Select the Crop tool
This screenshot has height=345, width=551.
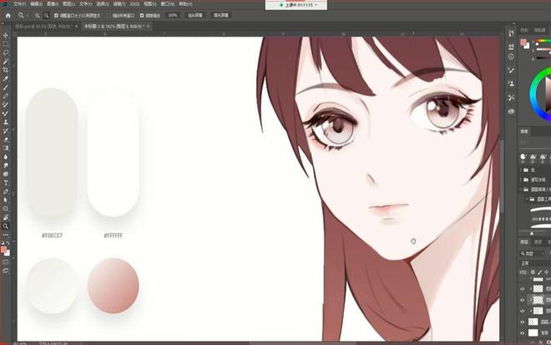tap(6, 69)
